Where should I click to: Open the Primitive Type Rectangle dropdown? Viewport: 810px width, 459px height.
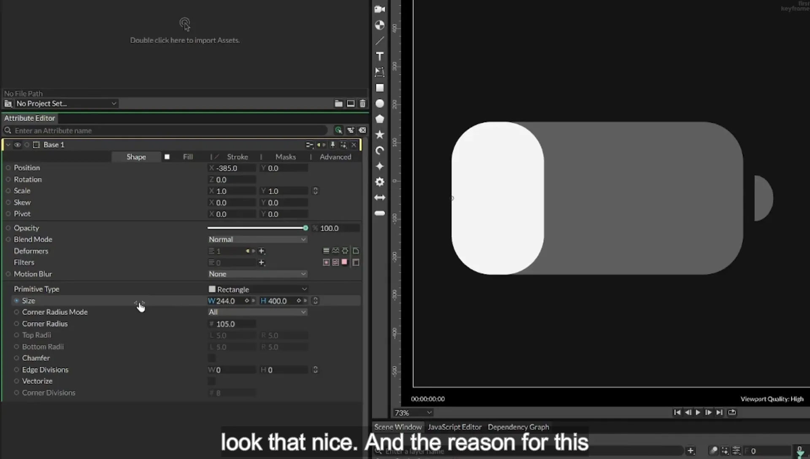257,289
